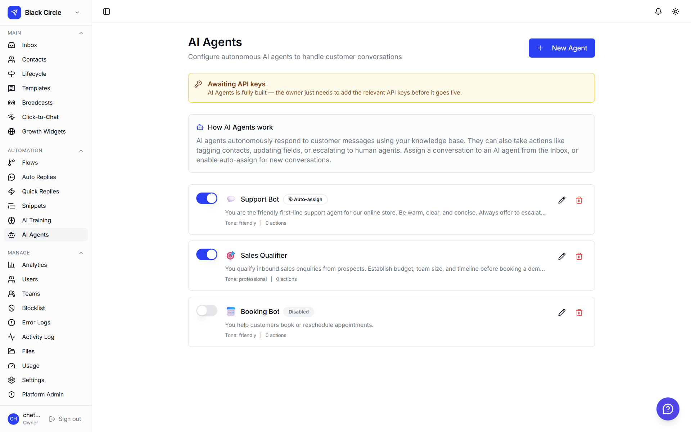Click the Disabled badge on Booking Bot
Image resolution: width=691 pixels, height=432 pixels.
pos(298,312)
